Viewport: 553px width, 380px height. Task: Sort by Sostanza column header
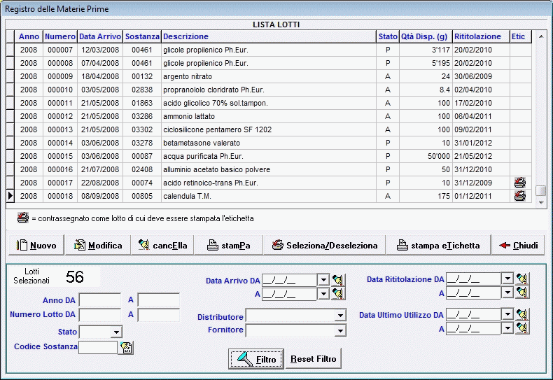(x=142, y=36)
